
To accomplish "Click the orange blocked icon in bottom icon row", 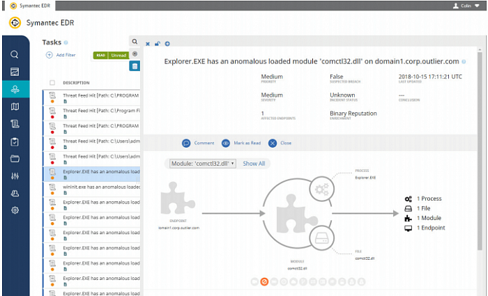I will 264,281.
